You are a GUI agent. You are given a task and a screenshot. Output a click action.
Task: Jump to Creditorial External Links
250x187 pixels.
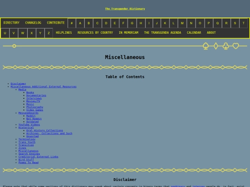[x=38, y=157]
